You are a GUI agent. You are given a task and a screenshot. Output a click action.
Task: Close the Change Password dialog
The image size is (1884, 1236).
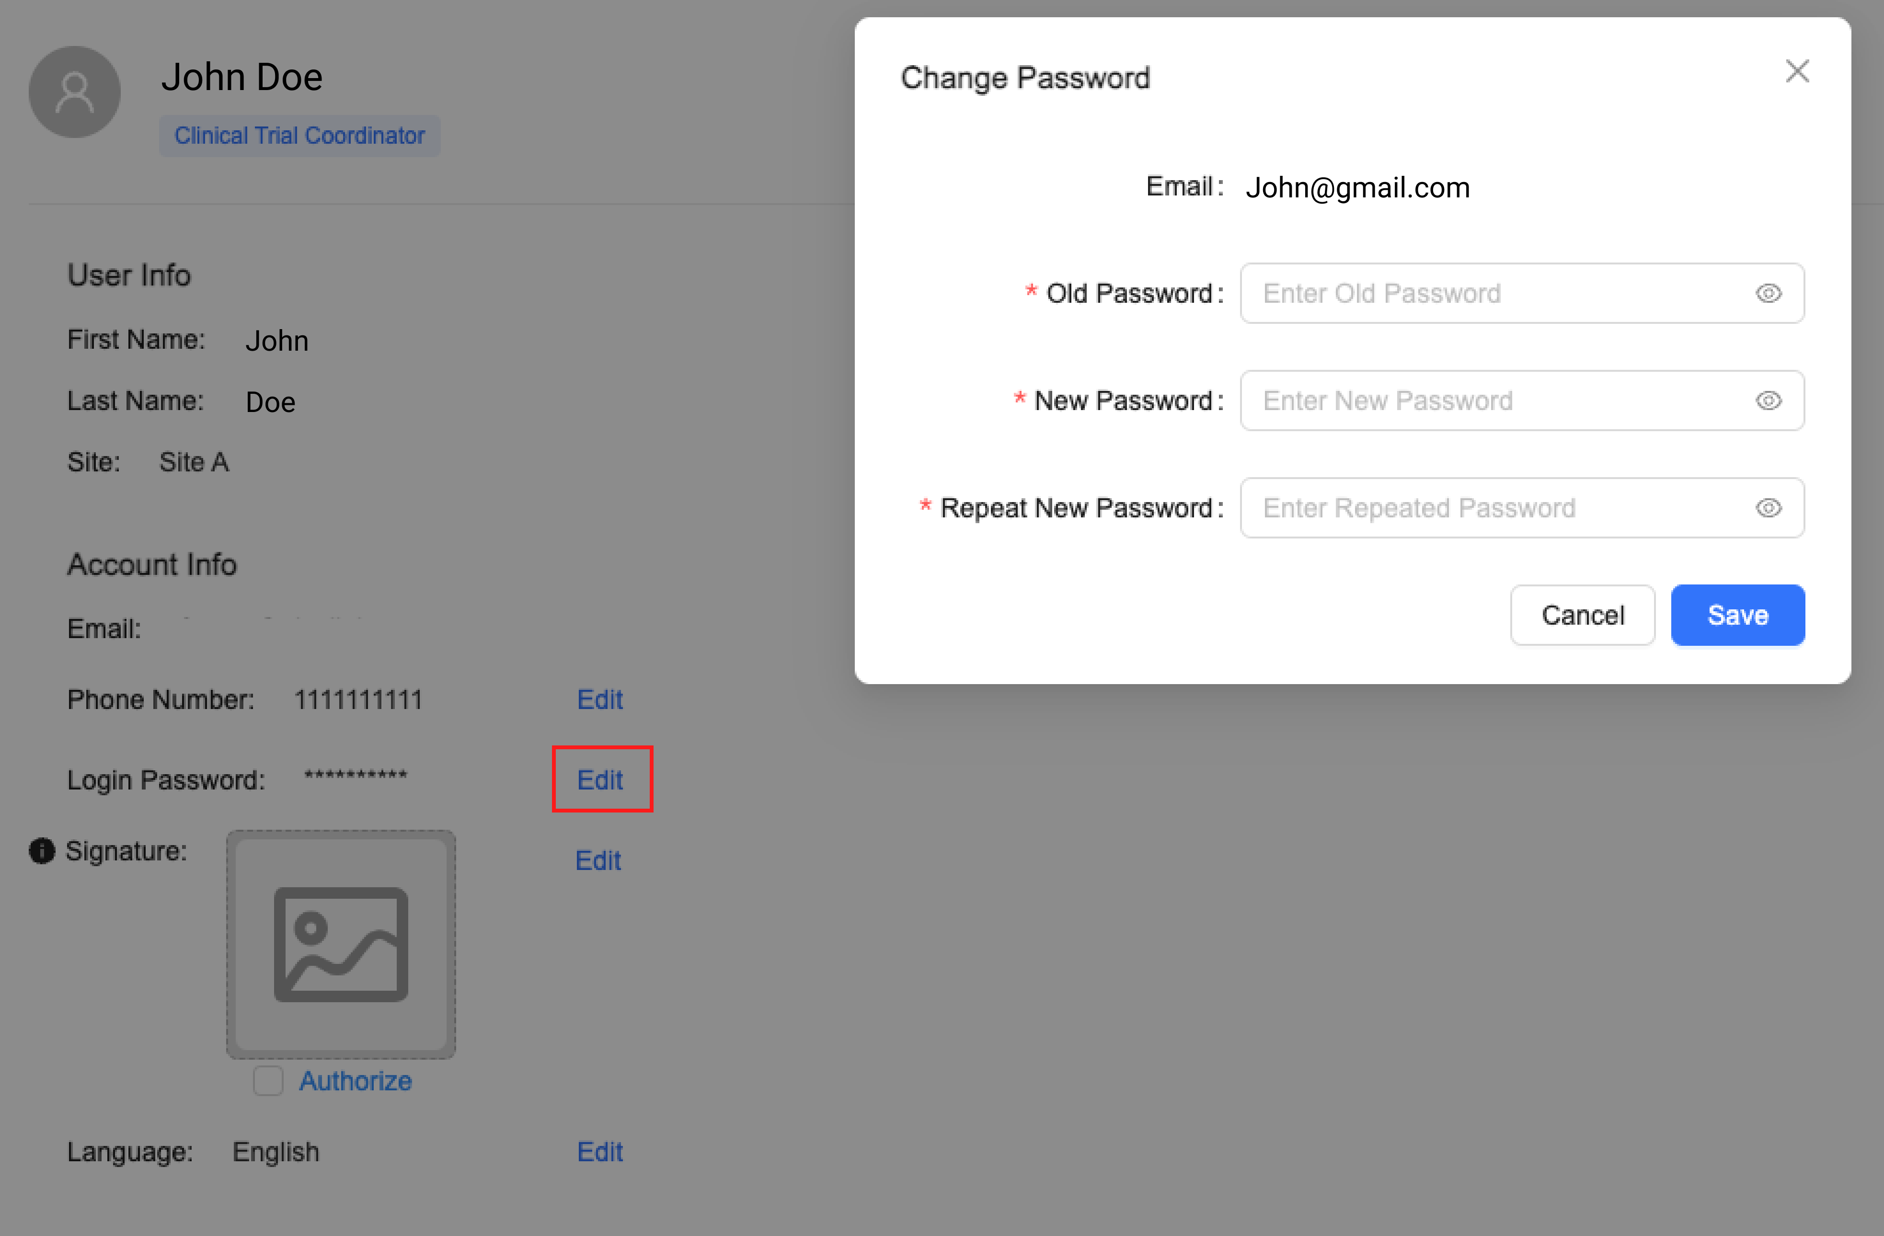coord(1798,71)
